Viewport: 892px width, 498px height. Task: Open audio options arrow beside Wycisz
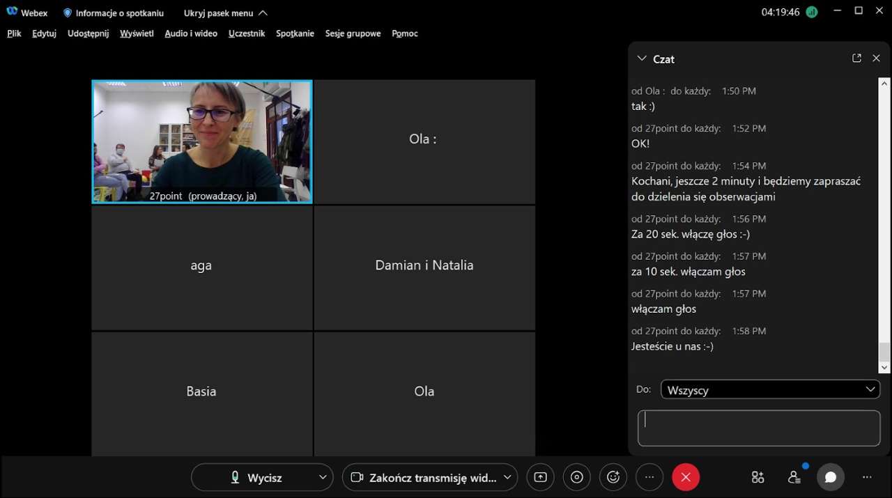point(322,477)
